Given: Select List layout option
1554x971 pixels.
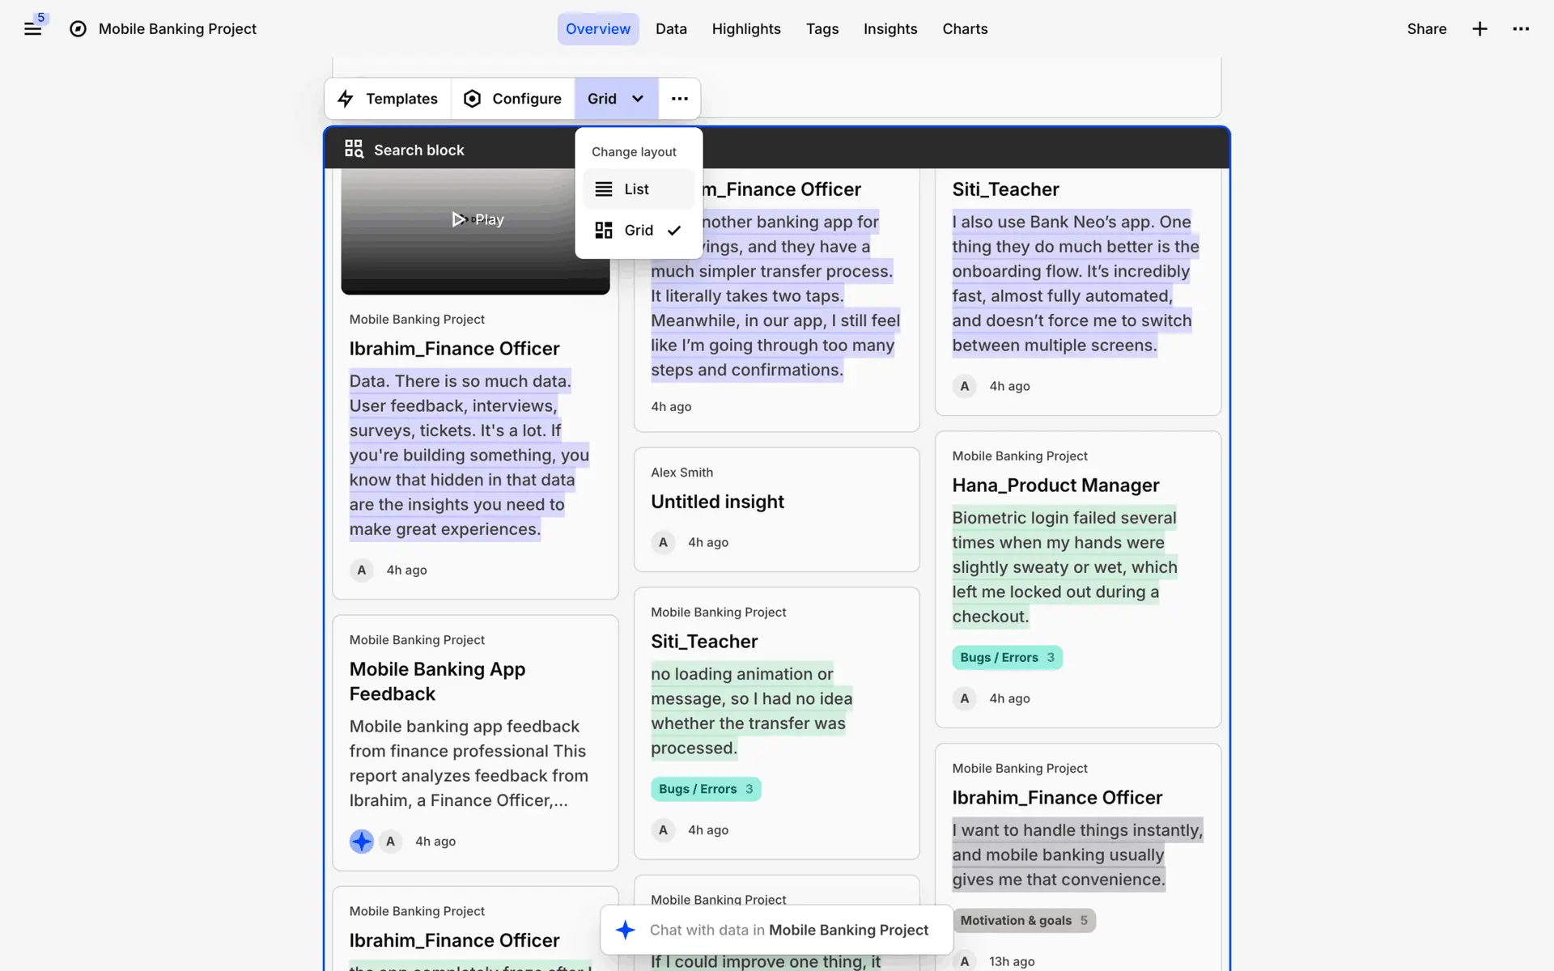Looking at the screenshot, I should tap(637, 189).
